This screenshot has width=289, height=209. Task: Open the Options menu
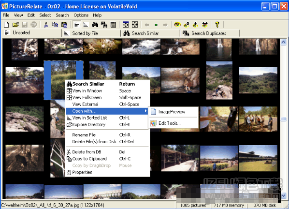(81, 15)
